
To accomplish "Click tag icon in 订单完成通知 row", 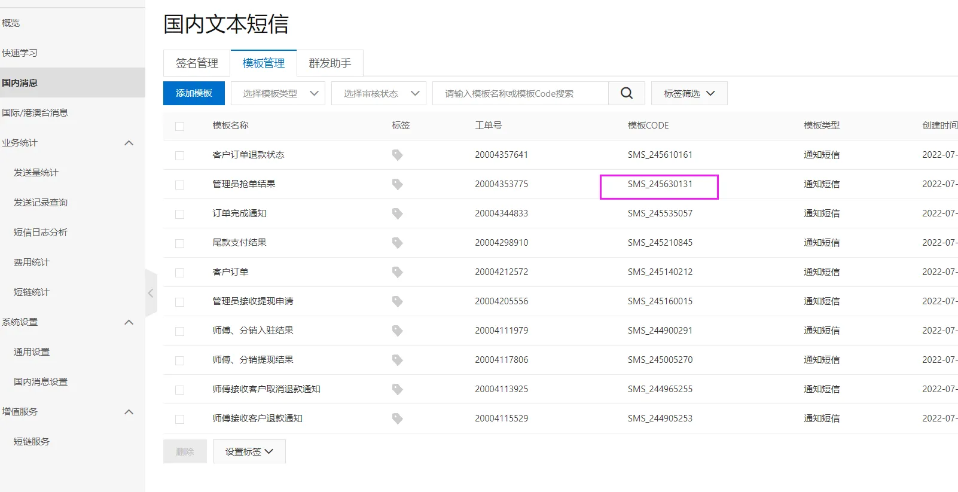I will click(397, 213).
